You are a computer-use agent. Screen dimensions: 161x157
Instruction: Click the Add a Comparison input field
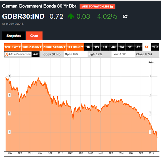click(x=19, y=54)
